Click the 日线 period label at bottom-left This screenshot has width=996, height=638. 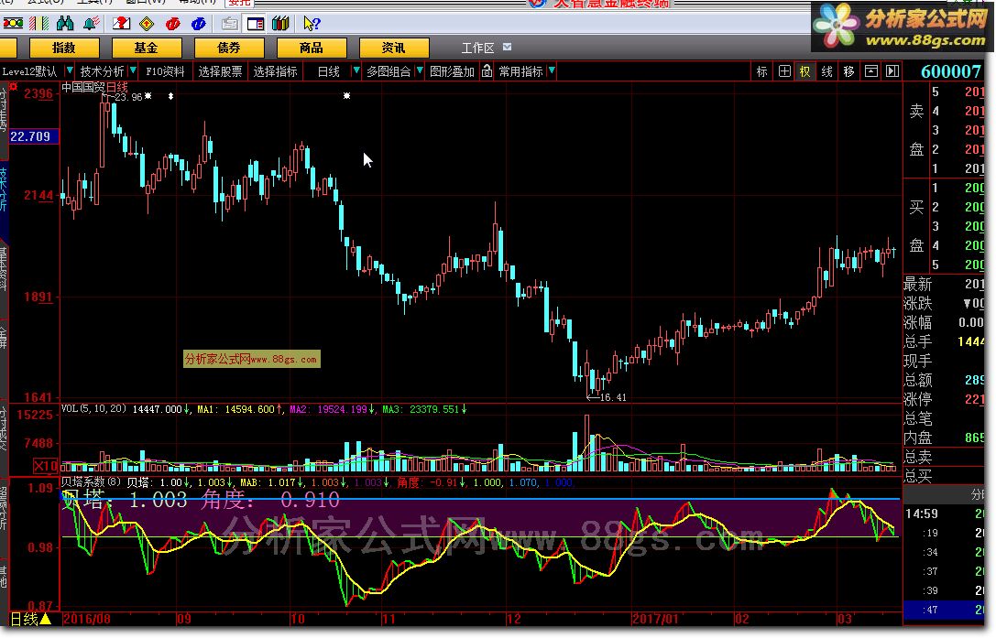[25, 619]
